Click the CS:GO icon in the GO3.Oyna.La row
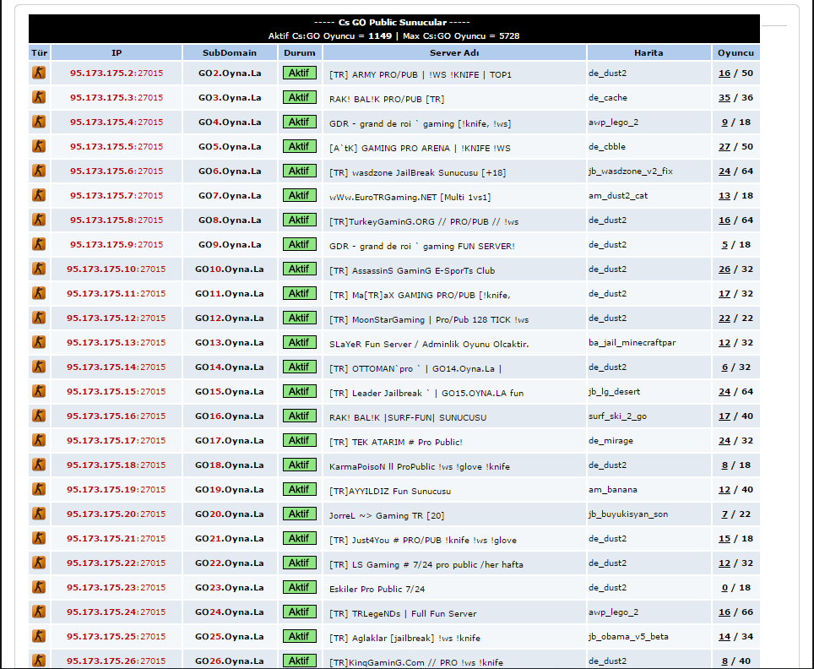Screen dimensions: 814x669 click(x=39, y=97)
